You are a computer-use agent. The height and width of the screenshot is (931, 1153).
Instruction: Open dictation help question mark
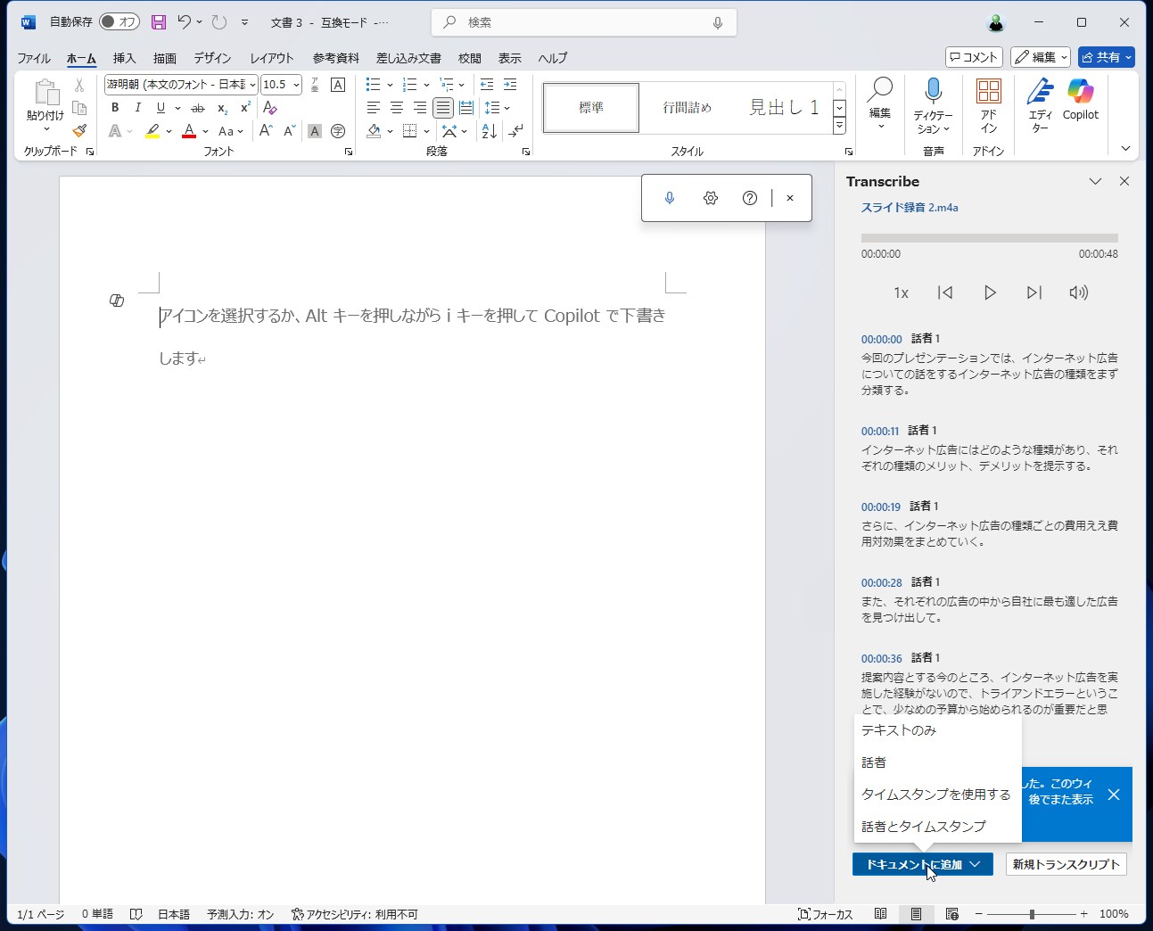pyautogui.click(x=750, y=198)
